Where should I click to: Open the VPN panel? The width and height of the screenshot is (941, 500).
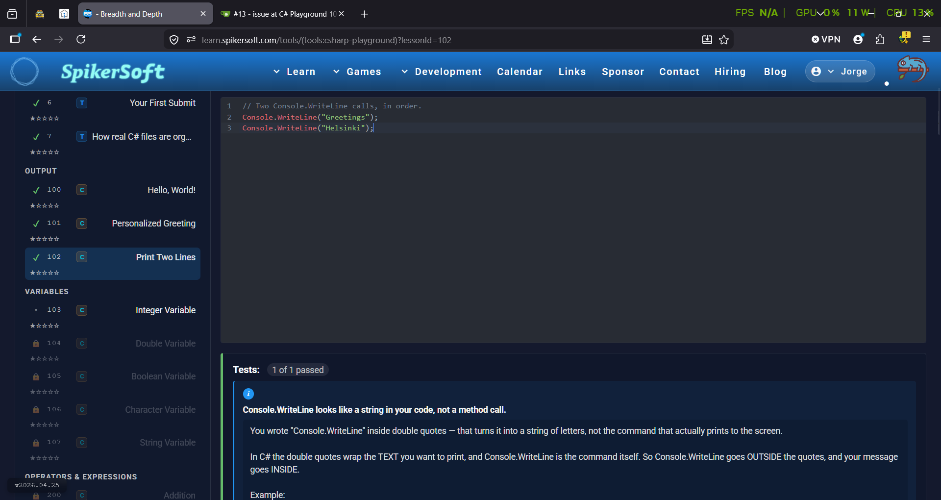[826, 39]
